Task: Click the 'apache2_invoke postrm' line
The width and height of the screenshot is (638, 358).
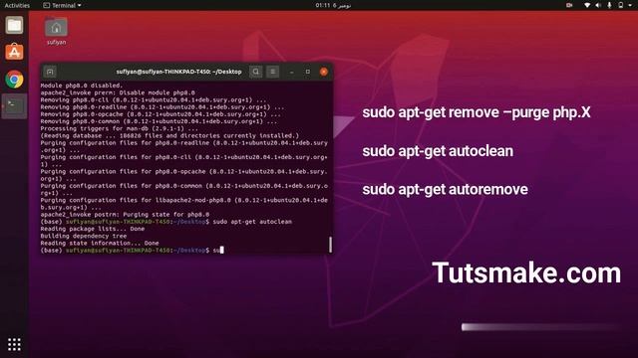Action: pyautogui.click(x=125, y=215)
